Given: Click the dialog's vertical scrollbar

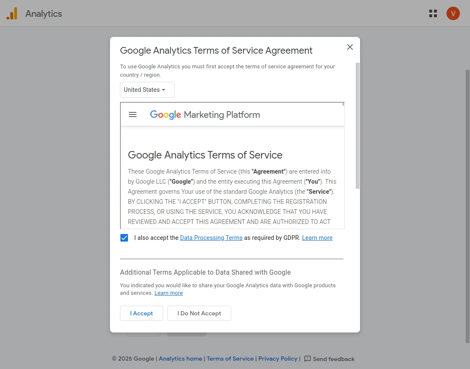Looking at the screenshot, I should [358, 126].
